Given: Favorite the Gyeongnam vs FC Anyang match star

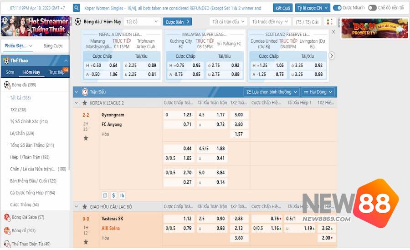Looking at the screenshot, I should coord(86,138).
